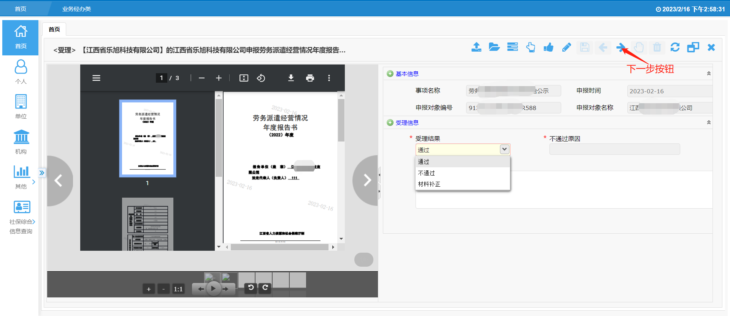
Task: Zoom out the PDF with the minus icon
Action: tap(202, 78)
